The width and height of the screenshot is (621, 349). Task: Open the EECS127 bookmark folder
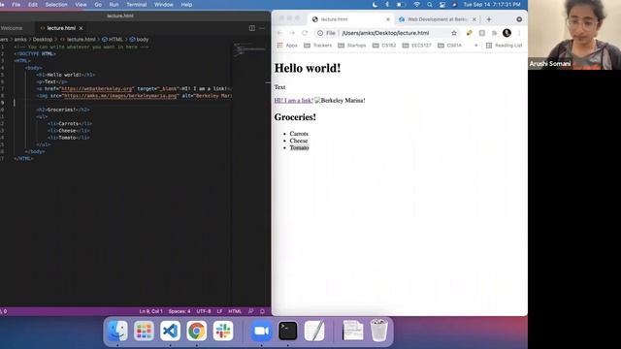(x=416, y=46)
